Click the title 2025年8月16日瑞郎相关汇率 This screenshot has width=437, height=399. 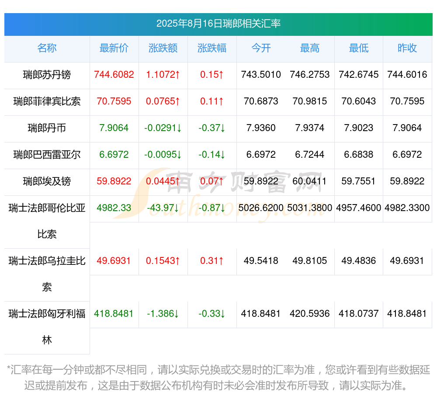pos(218,24)
